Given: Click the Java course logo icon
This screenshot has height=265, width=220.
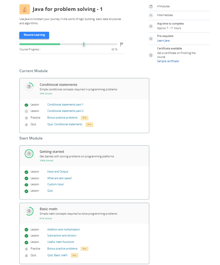Looking at the screenshot, I should pyautogui.click(x=25, y=9).
